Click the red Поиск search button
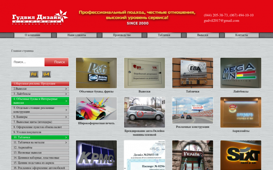 [57, 62]
